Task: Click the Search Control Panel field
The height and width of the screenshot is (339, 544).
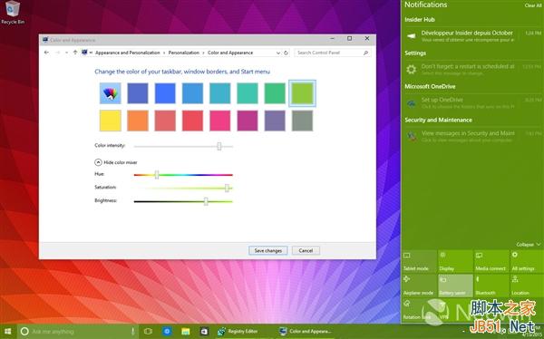Action: click(x=332, y=53)
